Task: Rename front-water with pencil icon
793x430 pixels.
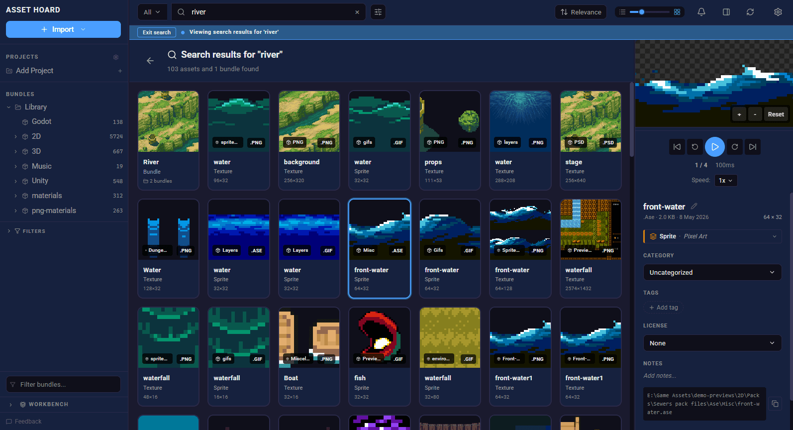Action: pos(694,206)
